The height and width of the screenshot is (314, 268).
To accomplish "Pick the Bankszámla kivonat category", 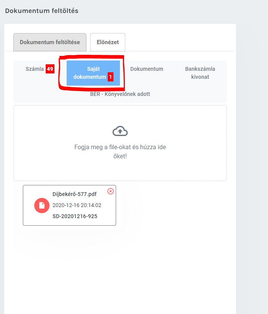I will pos(200,73).
